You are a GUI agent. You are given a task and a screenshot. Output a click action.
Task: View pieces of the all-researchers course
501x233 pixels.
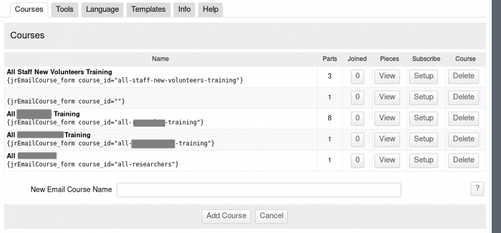(x=387, y=160)
